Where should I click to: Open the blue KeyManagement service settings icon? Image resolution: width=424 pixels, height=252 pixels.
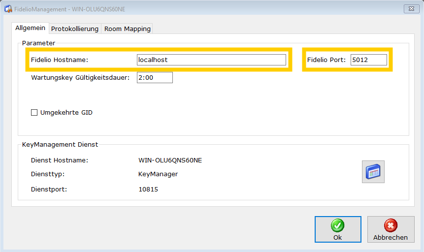point(373,172)
